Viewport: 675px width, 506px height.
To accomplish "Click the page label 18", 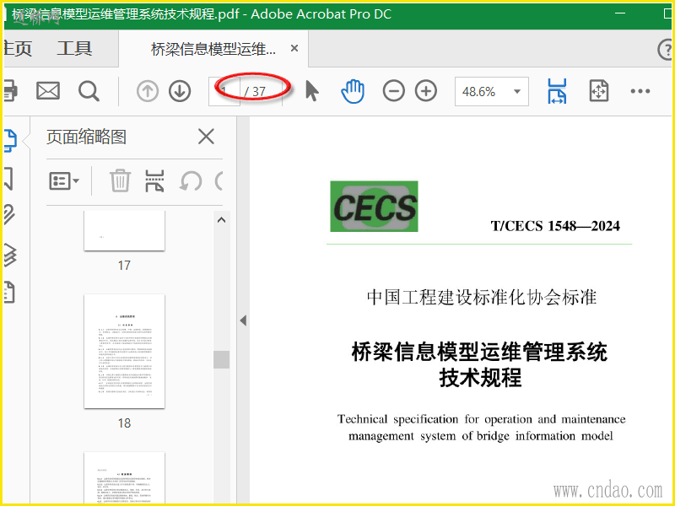I will (124, 423).
